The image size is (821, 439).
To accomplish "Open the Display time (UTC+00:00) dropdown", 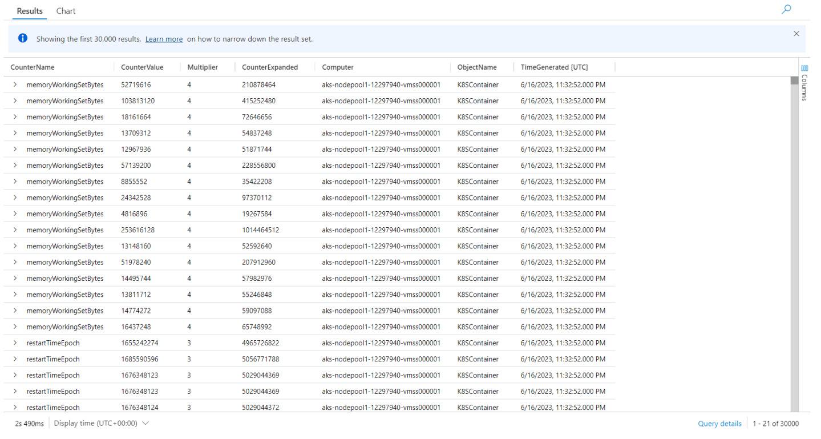I will coord(102,424).
